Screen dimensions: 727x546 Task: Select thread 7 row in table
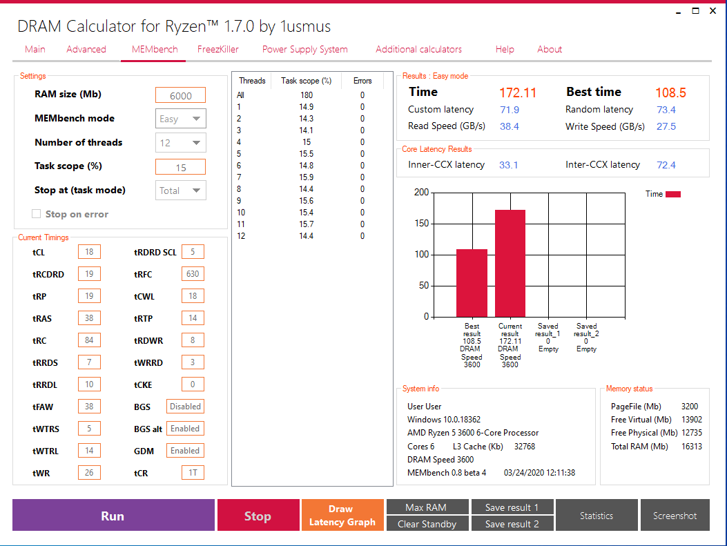[x=311, y=177]
